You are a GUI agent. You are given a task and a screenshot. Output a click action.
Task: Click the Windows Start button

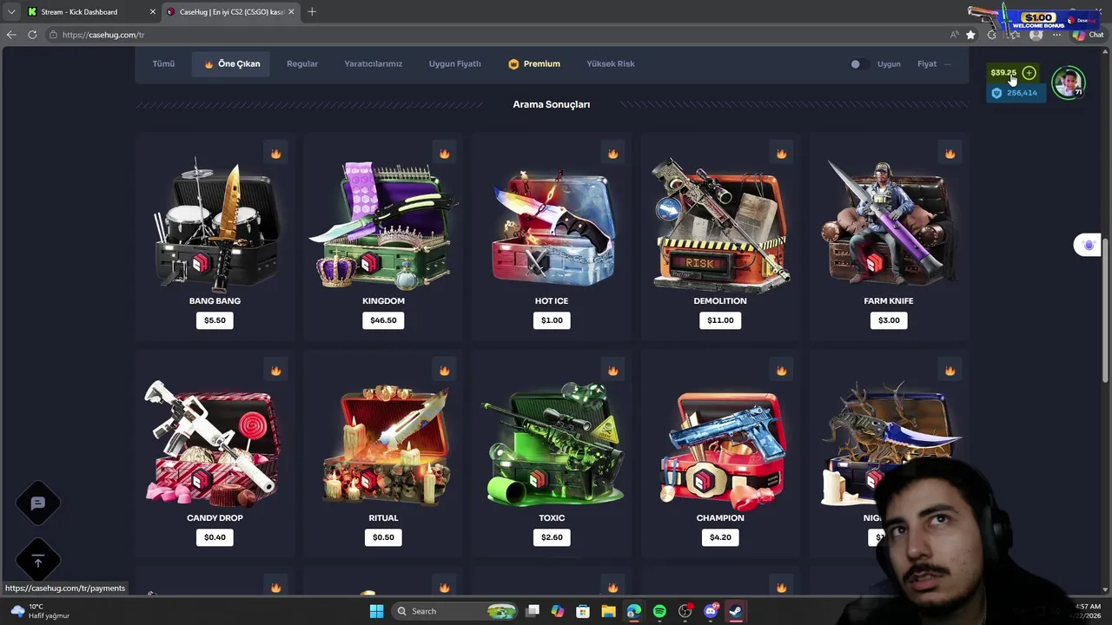(x=376, y=611)
